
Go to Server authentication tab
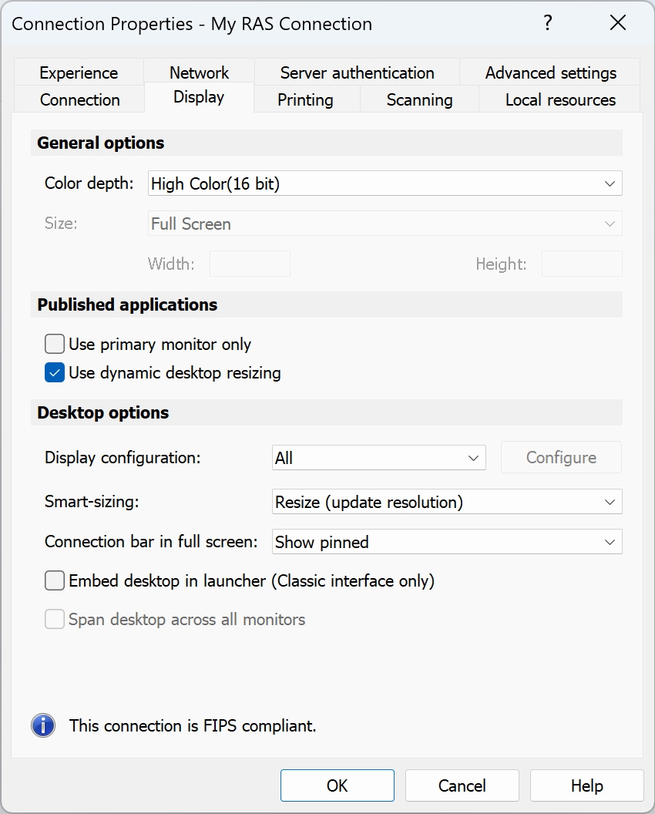357,72
